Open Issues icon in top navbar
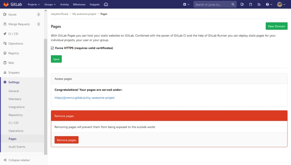The image size is (291, 165). point(242,4)
